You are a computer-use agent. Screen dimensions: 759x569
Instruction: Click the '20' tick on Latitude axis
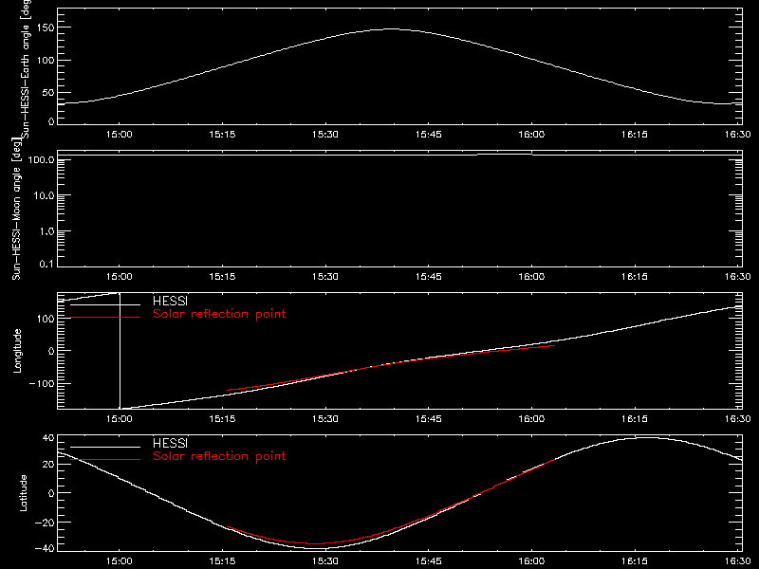click(49, 464)
